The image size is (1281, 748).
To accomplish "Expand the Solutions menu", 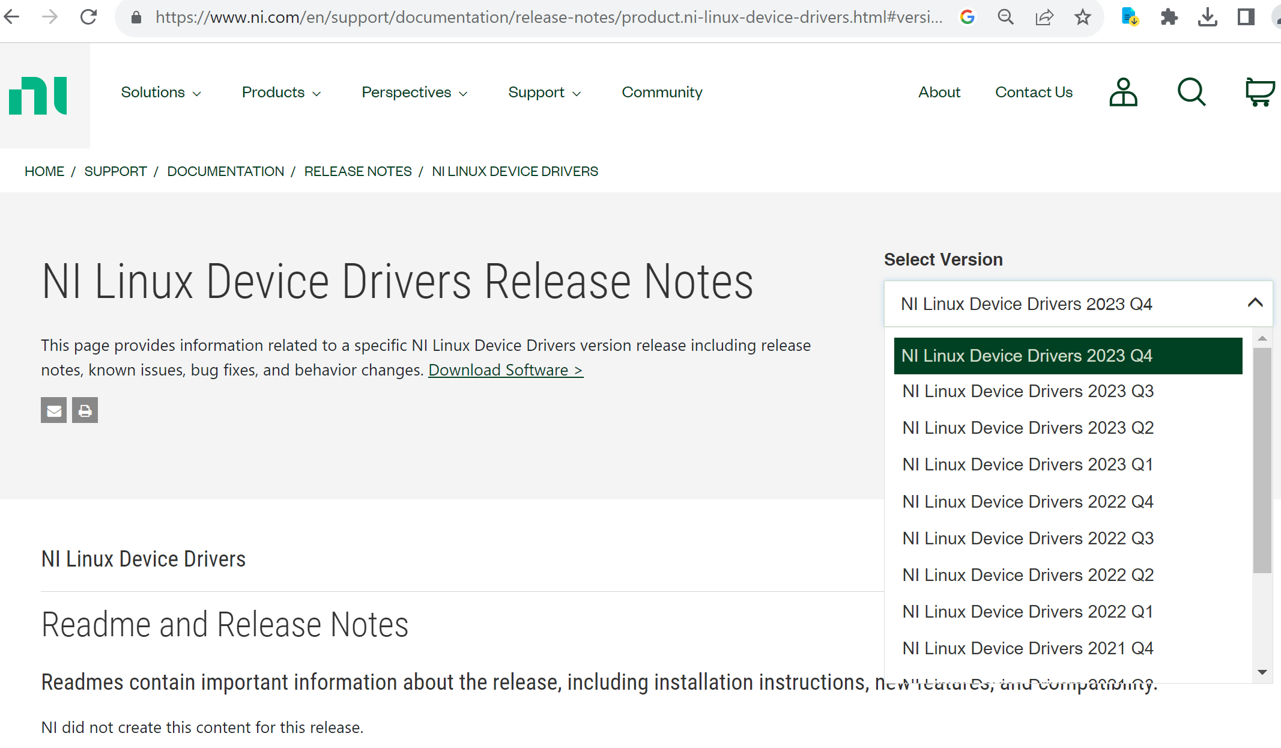I will tap(161, 93).
